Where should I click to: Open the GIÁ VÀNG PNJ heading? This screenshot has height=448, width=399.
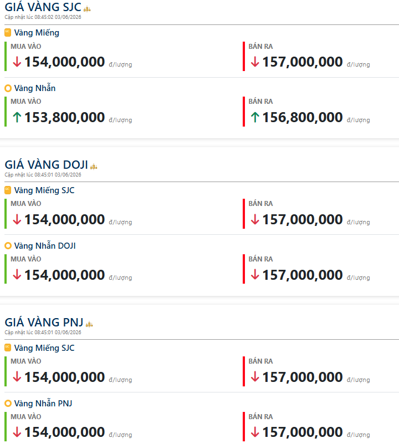click(x=44, y=323)
